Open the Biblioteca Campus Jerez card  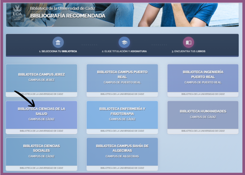pos(42,77)
